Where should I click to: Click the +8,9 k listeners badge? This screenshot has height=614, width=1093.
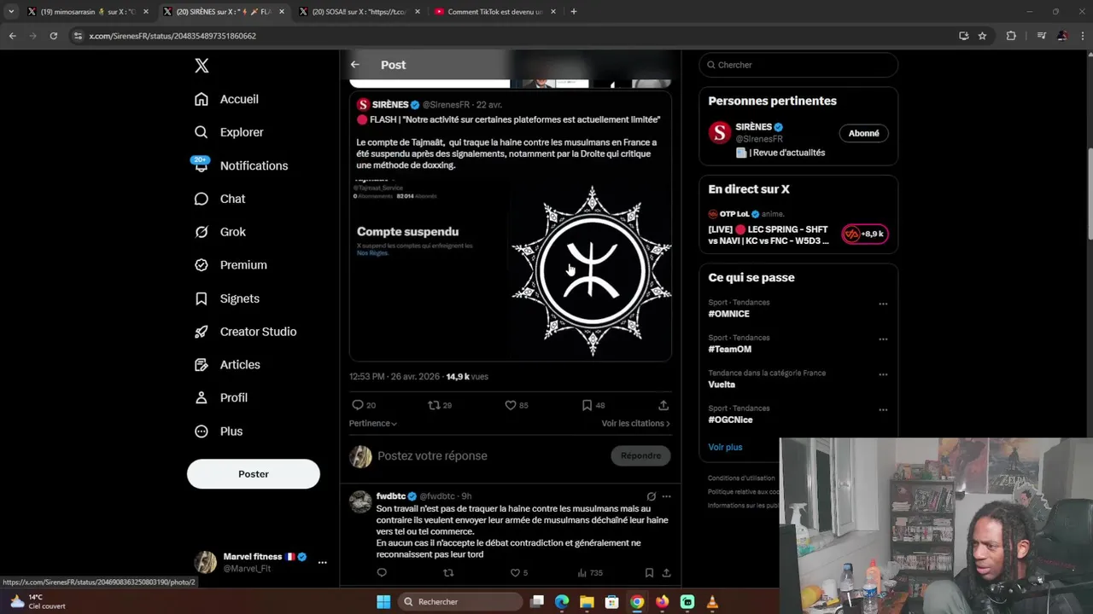pyautogui.click(x=864, y=234)
